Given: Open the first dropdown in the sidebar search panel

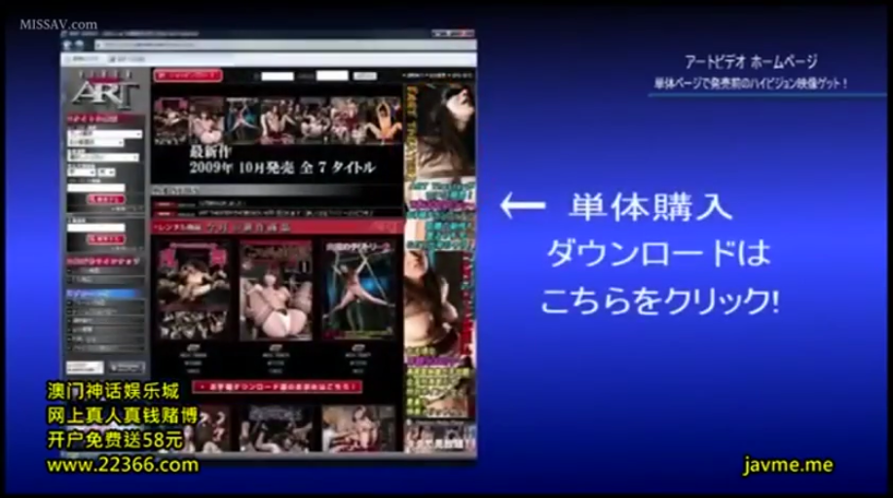Looking at the screenshot, I should [104, 133].
